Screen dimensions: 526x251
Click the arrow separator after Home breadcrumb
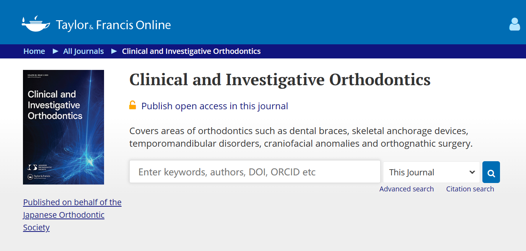click(55, 51)
